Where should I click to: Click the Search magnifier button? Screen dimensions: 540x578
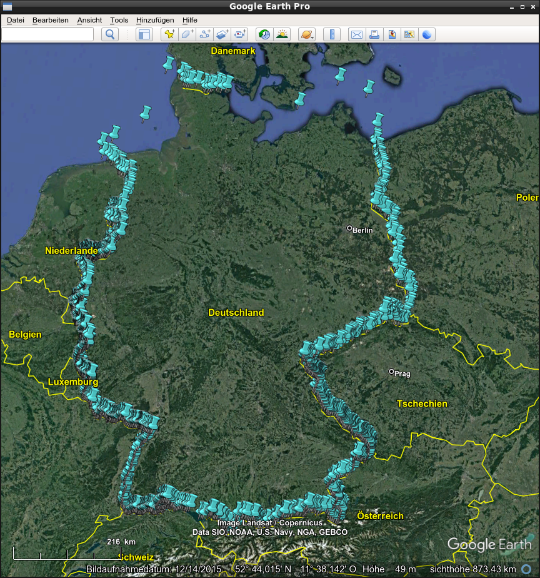[x=110, y=34]
